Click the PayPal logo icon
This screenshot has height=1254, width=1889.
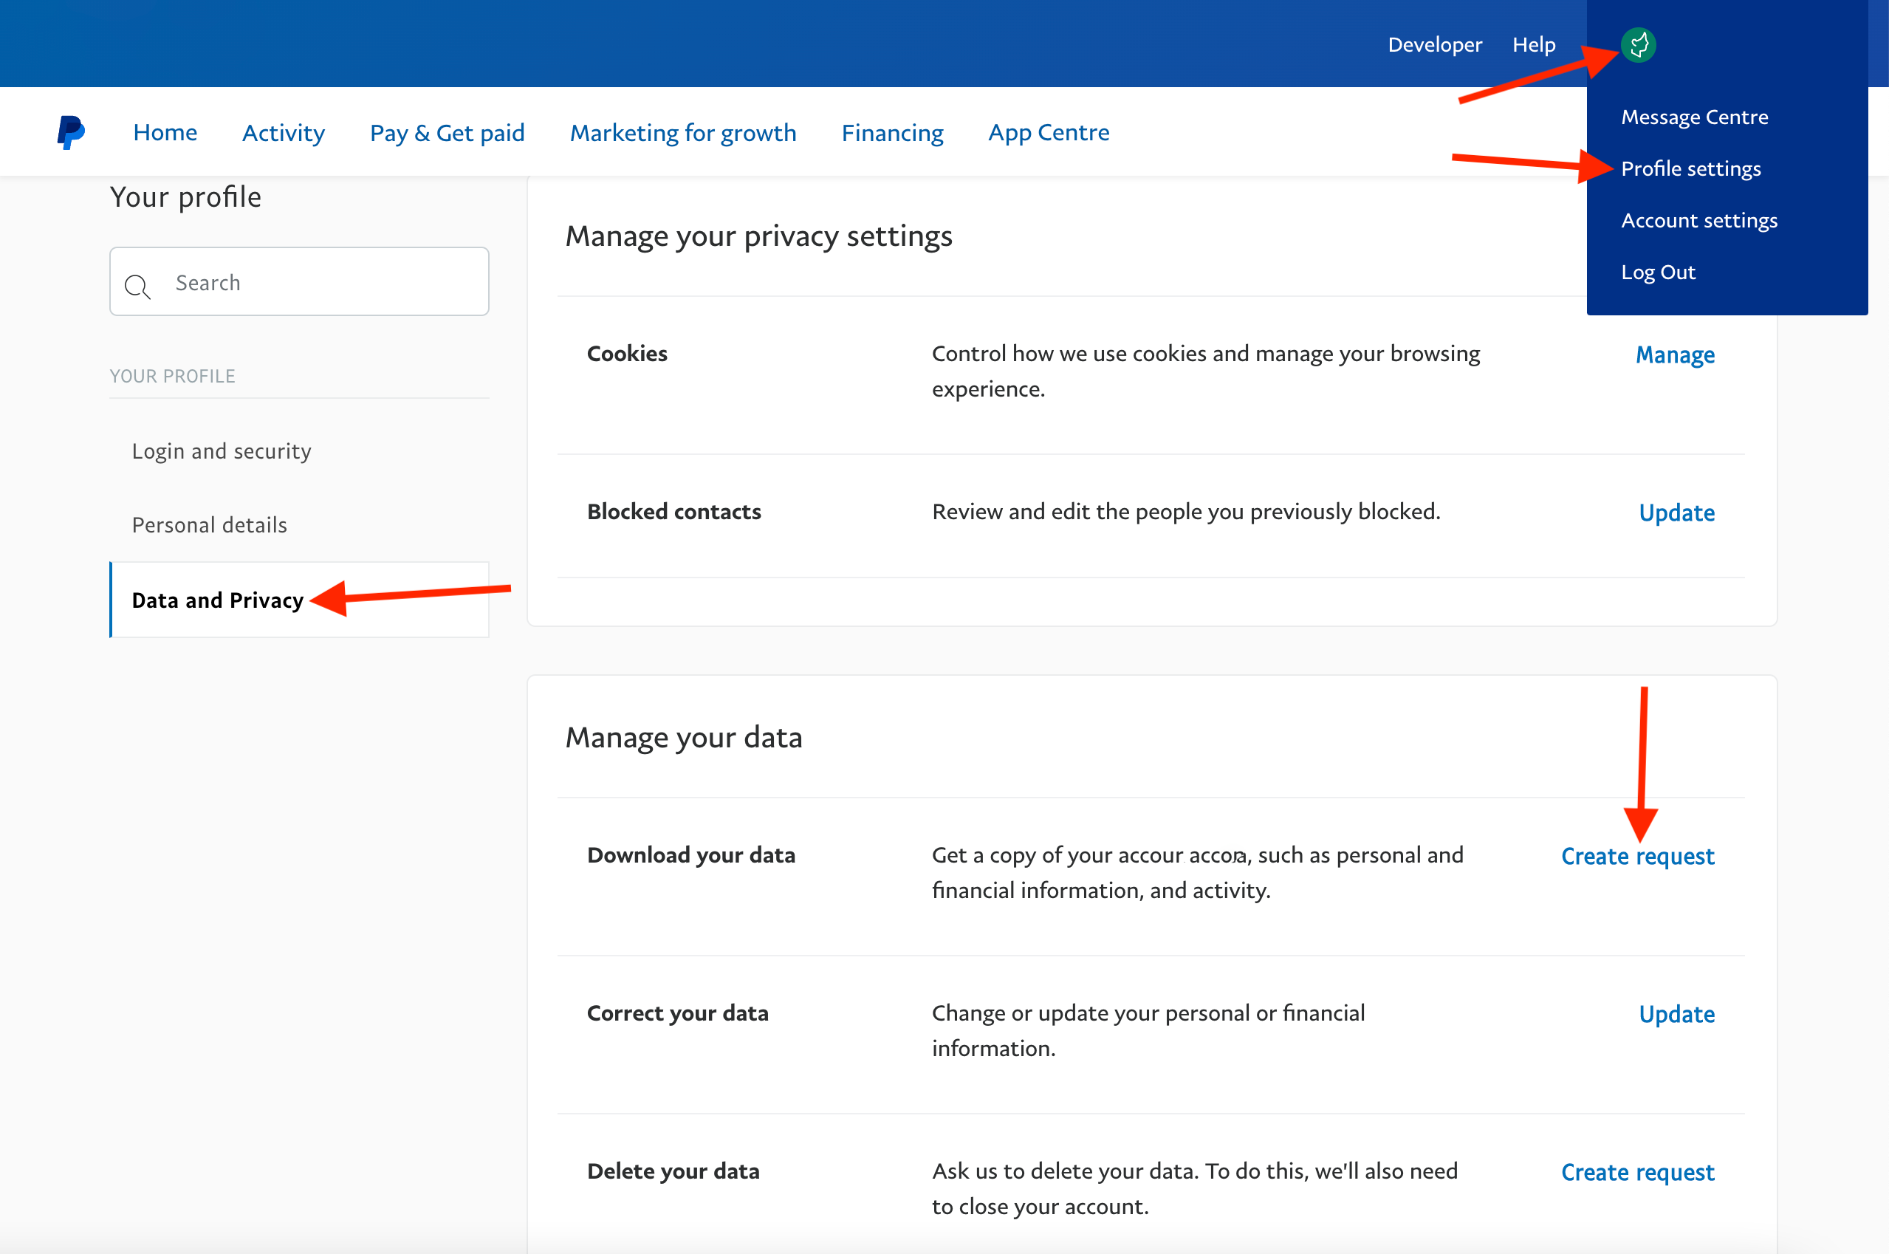pyautogui.click(x=70, y=132)
